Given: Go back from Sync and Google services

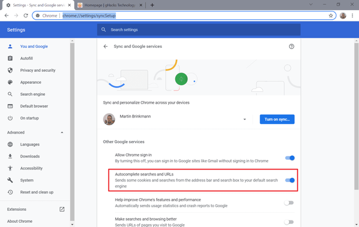Looking at the screenshot, I should click(x=105, y=46).
